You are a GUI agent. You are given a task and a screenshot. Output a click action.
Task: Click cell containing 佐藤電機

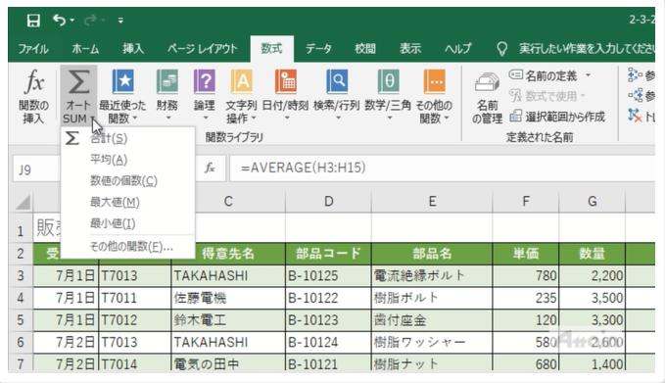click(x=228, y=298)
